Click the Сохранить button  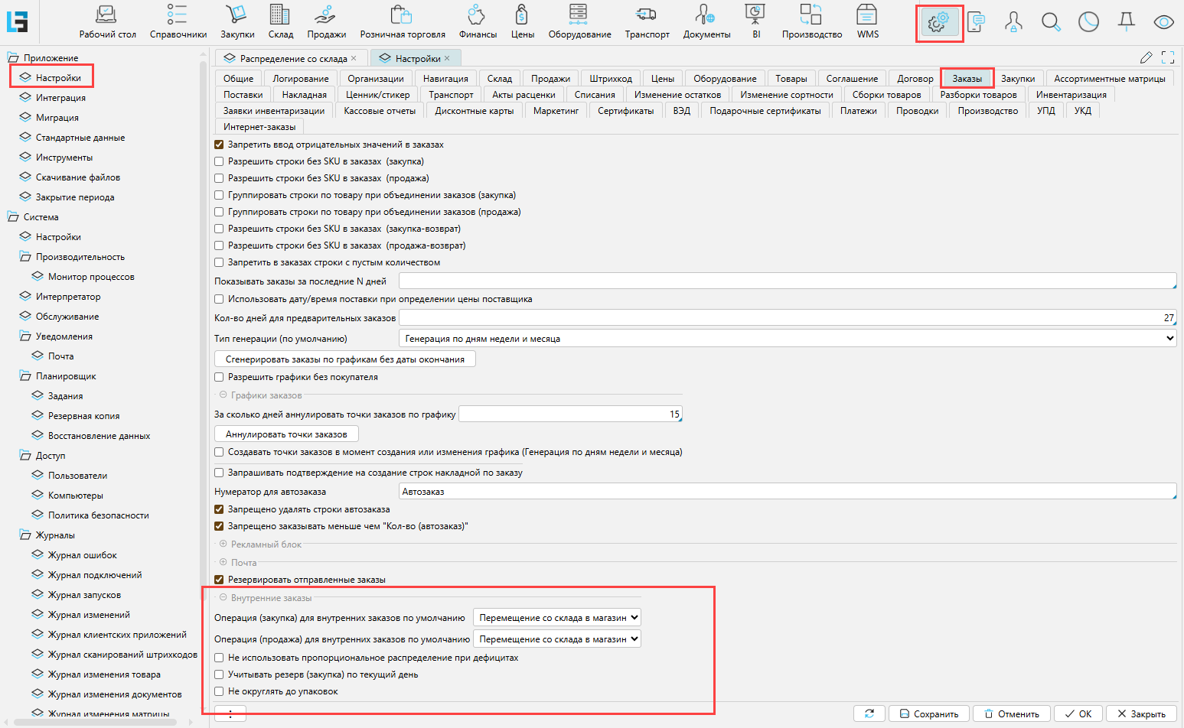point(928,713)
